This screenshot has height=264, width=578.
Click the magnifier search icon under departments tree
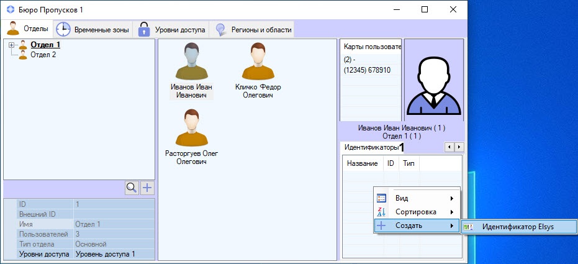[132, 188]
